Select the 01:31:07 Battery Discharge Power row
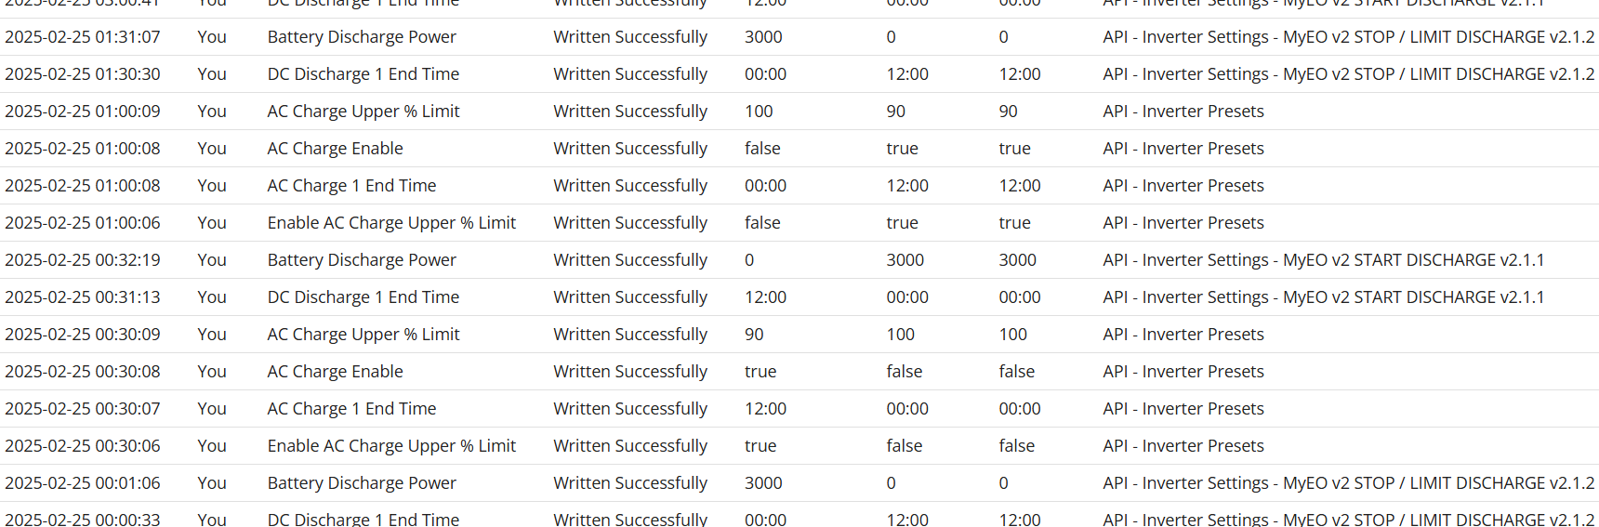The width and height of the screenshot is (1599, 527). click(799, 37)
